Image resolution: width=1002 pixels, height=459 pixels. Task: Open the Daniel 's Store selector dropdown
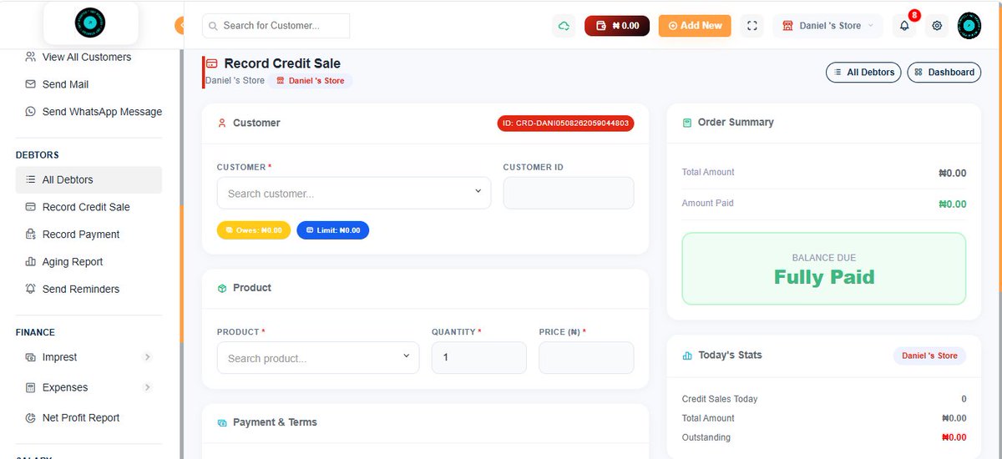(x=827, y=26)
